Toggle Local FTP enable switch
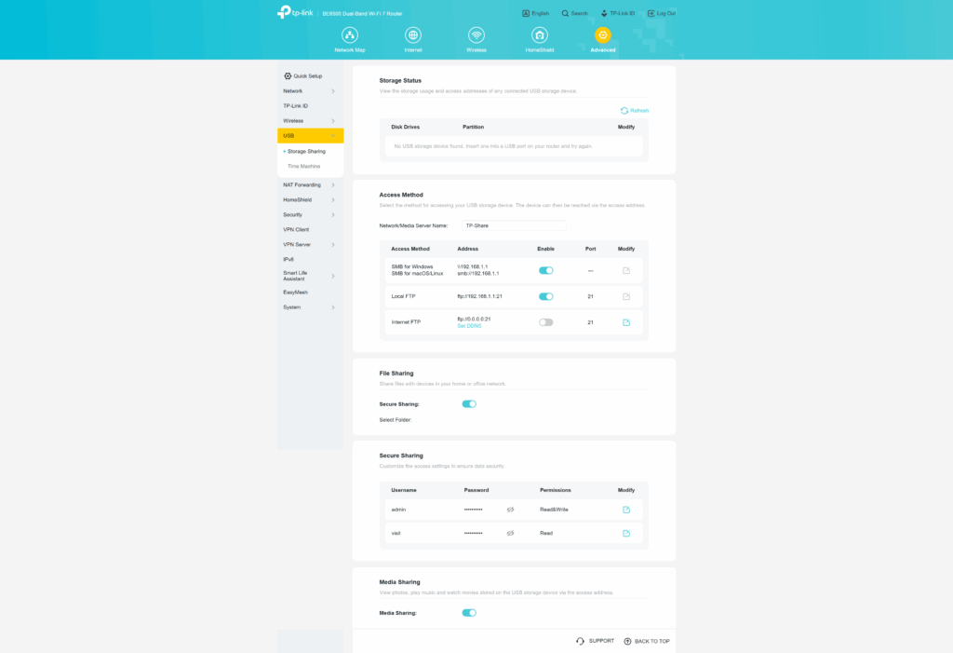This screenshot has height=653, width=953. click(x=545, y=296)
